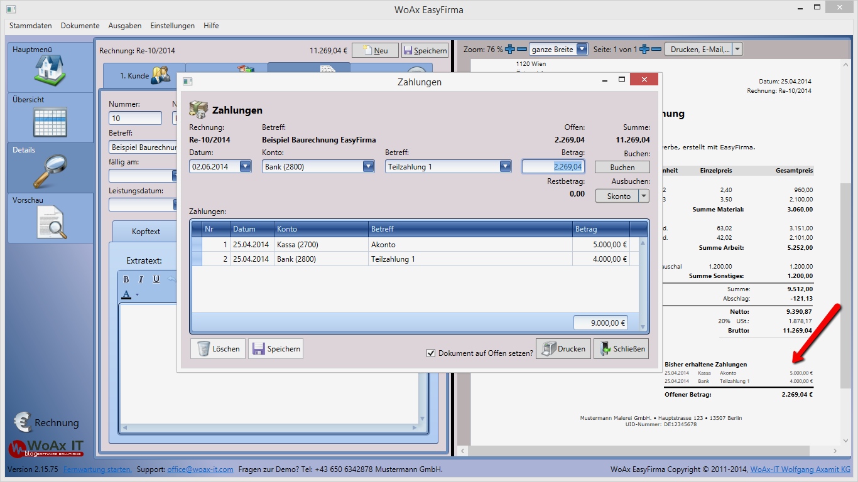Show the Vorschau document preview
This screenshot has width=858, height=482.
point(50,222)
